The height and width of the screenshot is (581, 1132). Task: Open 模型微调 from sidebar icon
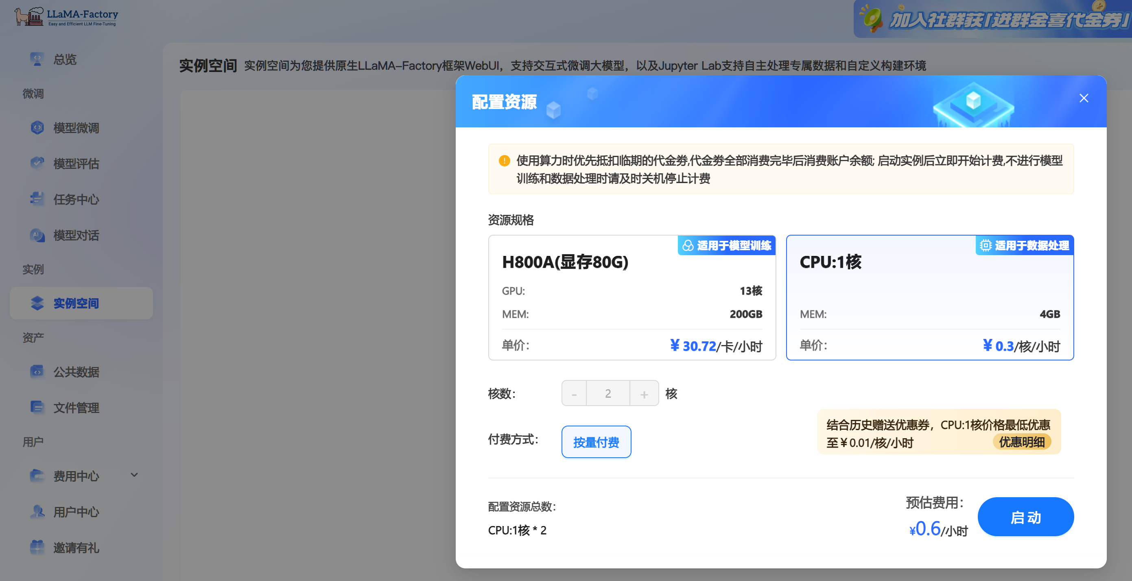tap(37, 127)
